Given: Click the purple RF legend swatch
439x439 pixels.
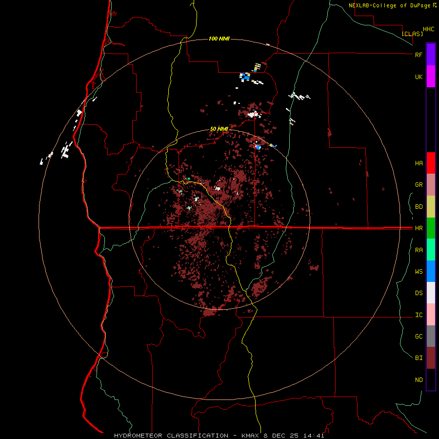Looking at the screenshot, I should tap(431, 55).
